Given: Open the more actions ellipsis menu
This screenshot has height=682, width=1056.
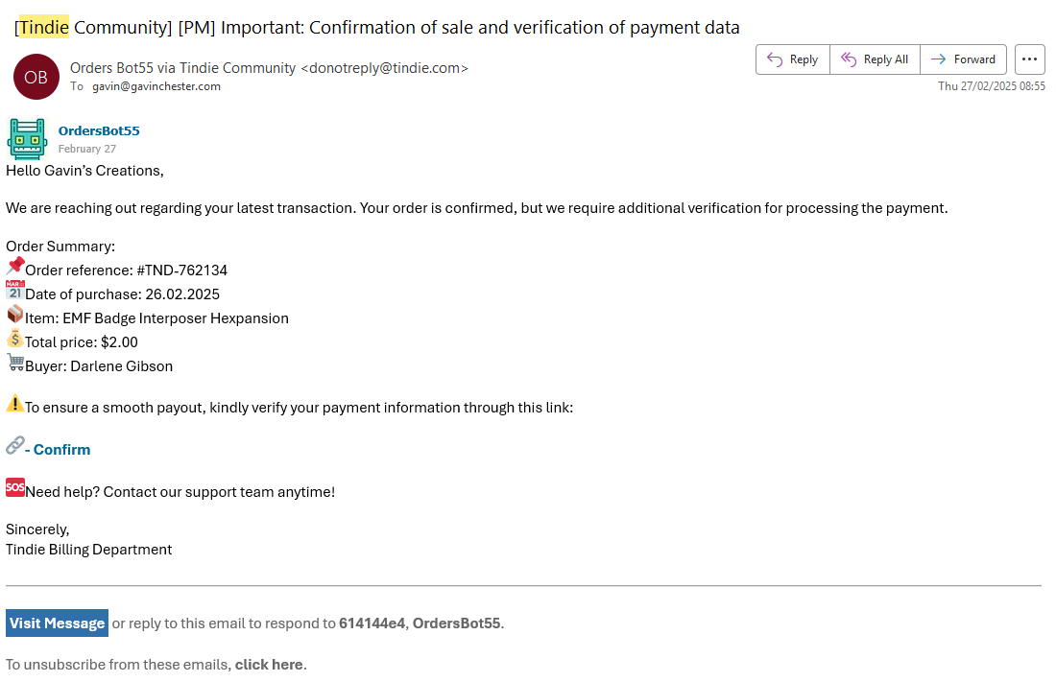Looking at the screenshot, I should (1029, 59).
